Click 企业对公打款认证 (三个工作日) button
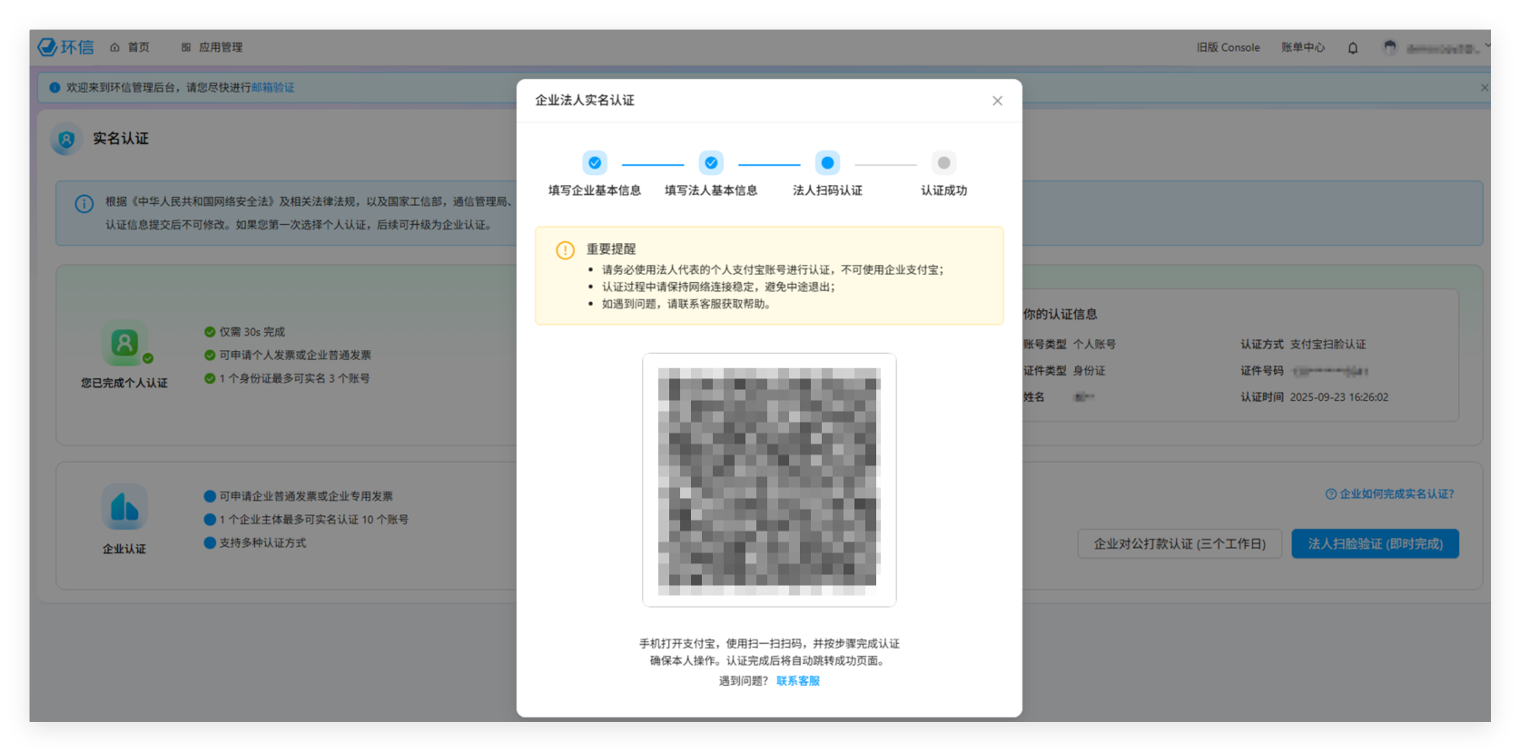The height and width of the screenshot is (751, 1520). 1179,544
